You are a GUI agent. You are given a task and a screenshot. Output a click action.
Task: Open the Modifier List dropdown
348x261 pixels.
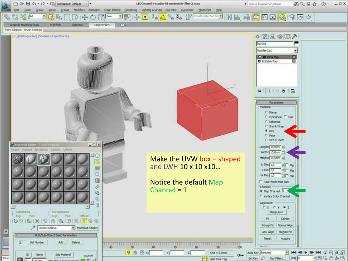point(295,51)
